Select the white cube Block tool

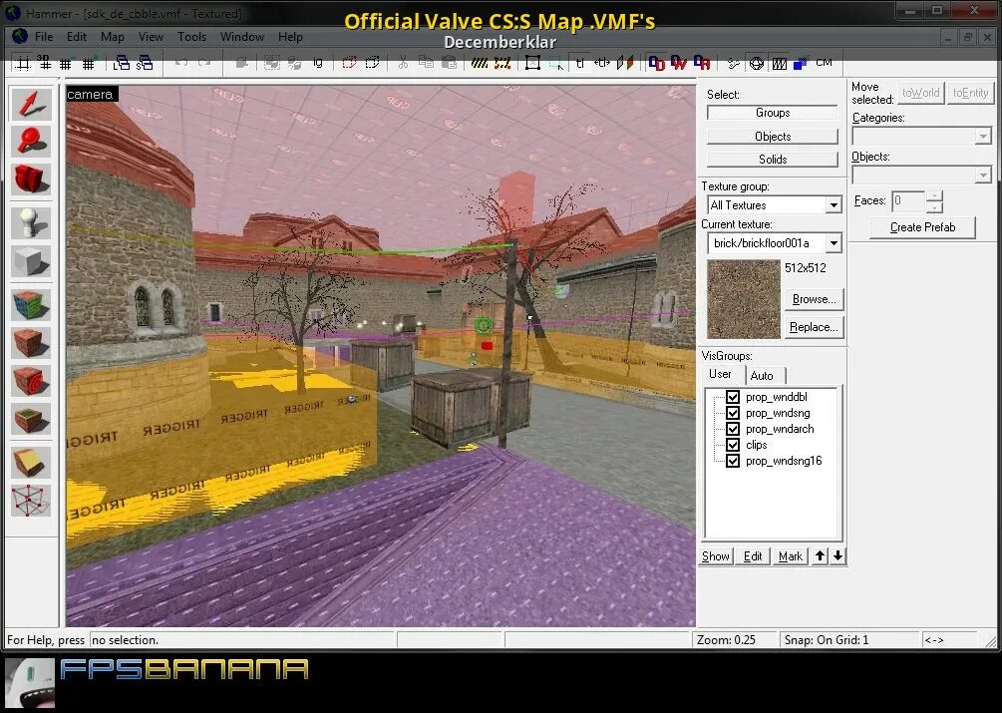[31, 261]
